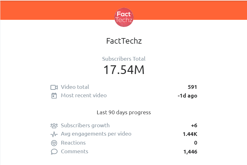Click the Subscribers Total label
The height and width of the screenshot is (165, 247).
pos(124,59)
